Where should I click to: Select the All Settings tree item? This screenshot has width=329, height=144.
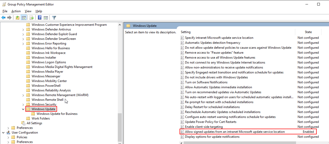(34, 123)
